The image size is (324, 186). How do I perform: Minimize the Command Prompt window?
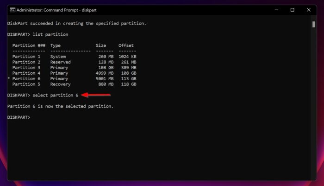click(x=276, y=10)
